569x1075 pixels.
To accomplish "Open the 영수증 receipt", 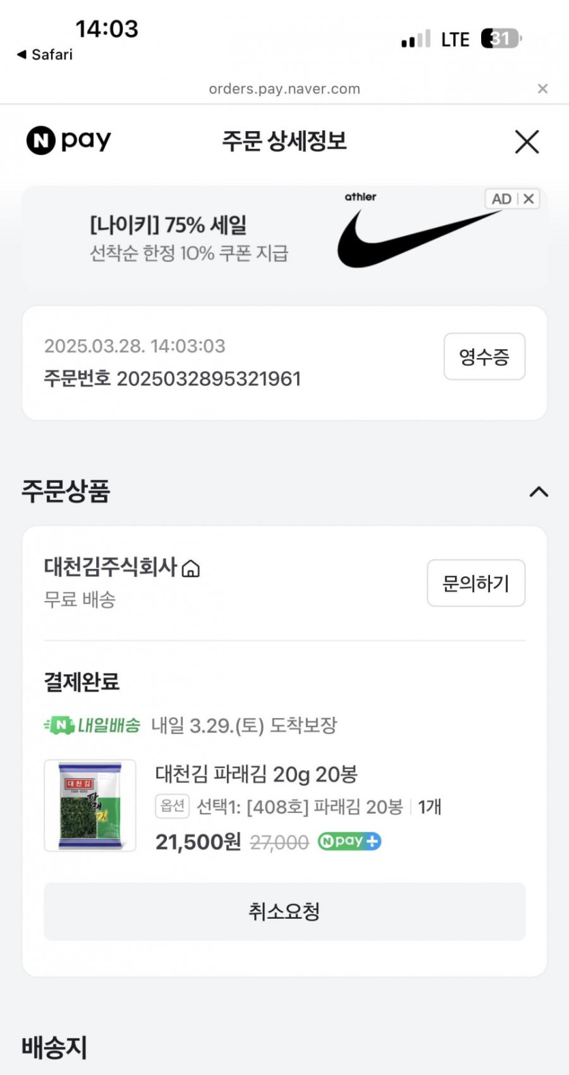I will tap(484, 356).
